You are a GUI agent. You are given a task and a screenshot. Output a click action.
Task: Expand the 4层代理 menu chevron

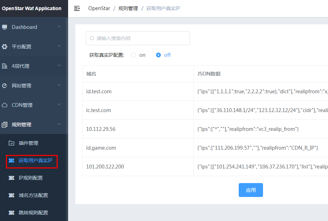[59, 65]
